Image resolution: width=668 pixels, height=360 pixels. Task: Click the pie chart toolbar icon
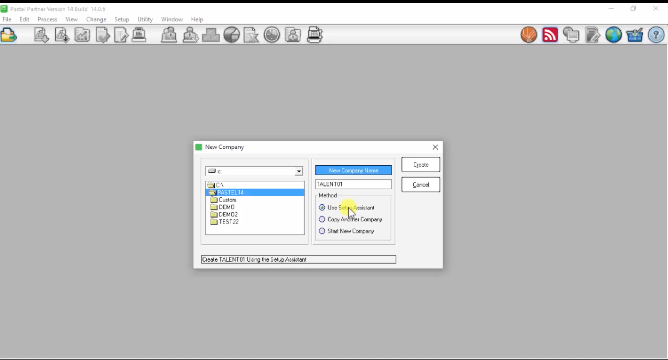231,35
